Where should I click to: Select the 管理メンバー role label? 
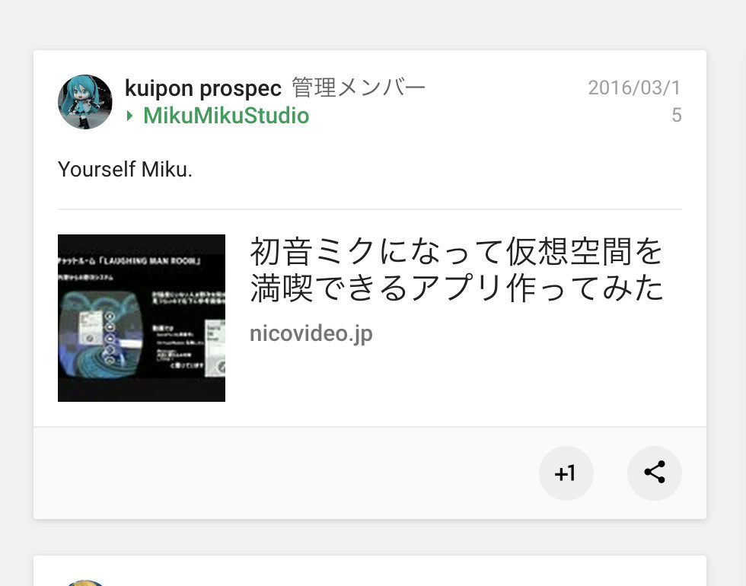359,88
